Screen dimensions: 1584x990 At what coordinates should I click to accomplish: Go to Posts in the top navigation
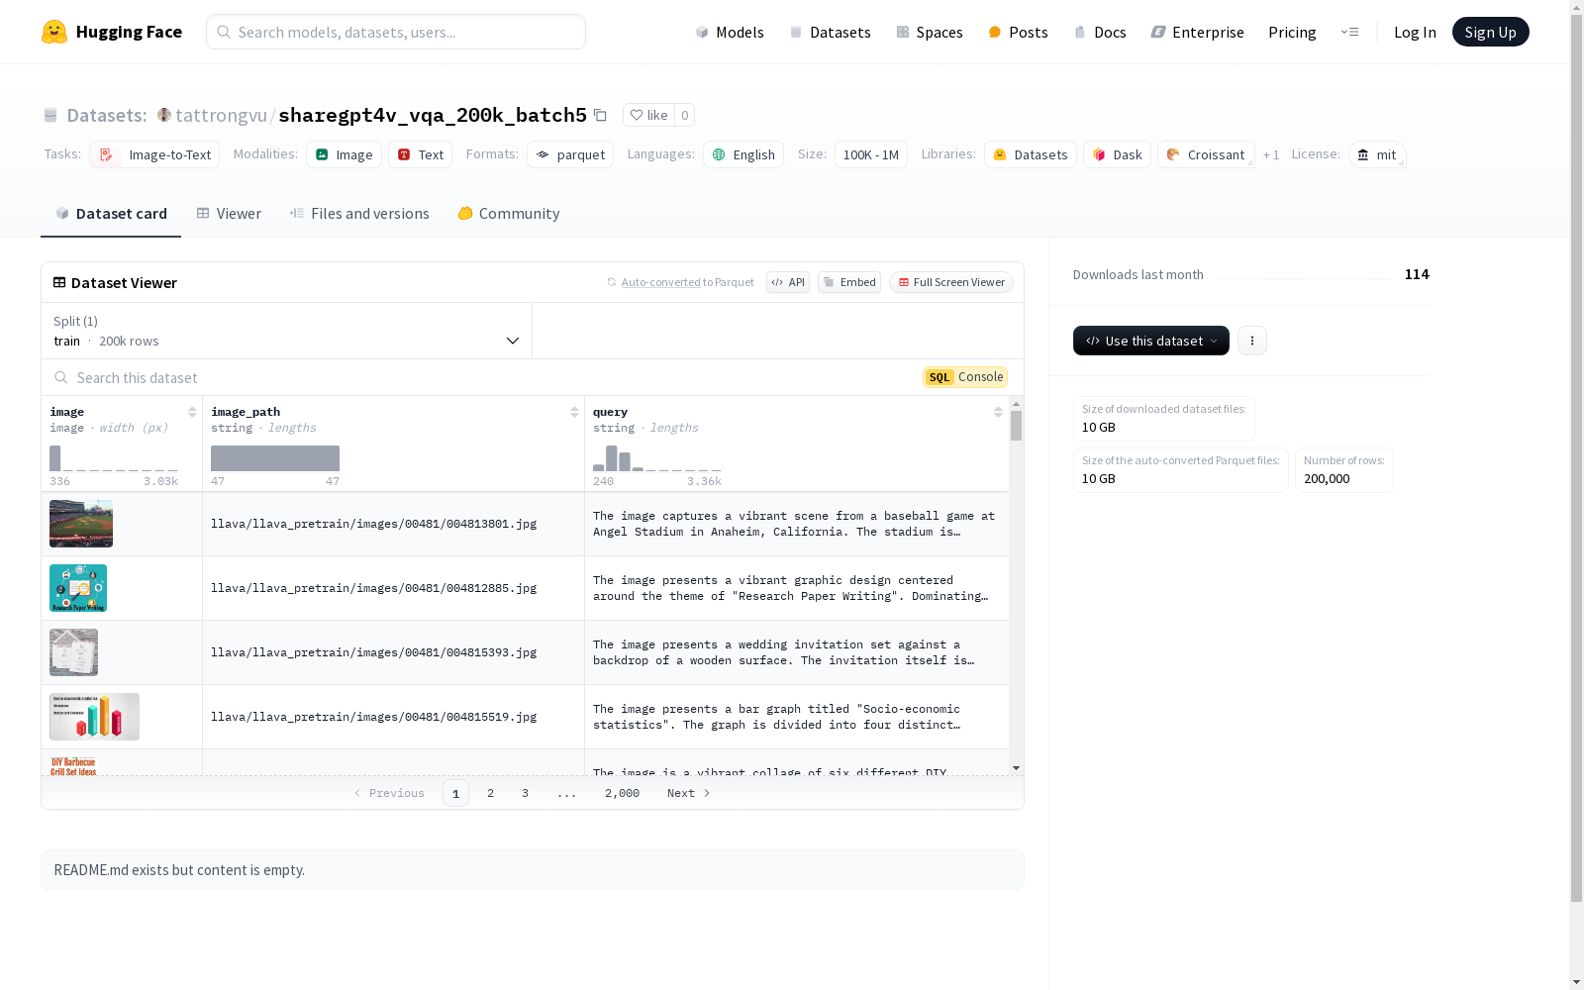tap(1018, 32)
